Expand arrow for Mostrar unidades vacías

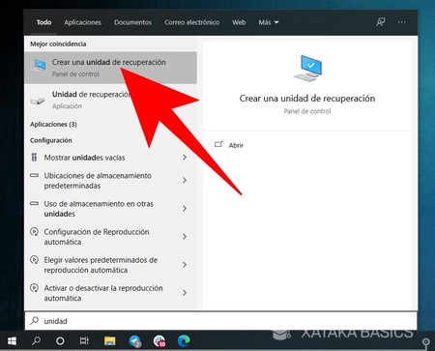(x=185, y=158)
